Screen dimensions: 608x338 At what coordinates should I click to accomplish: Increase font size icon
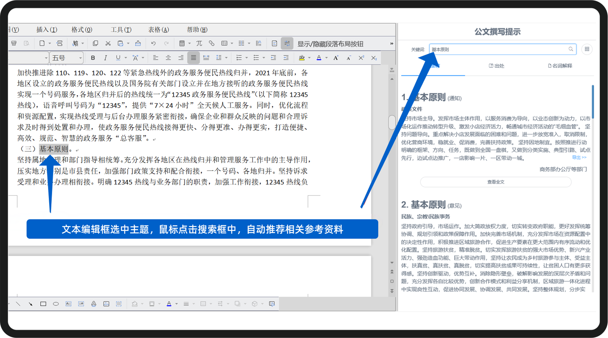click(336, 58)
